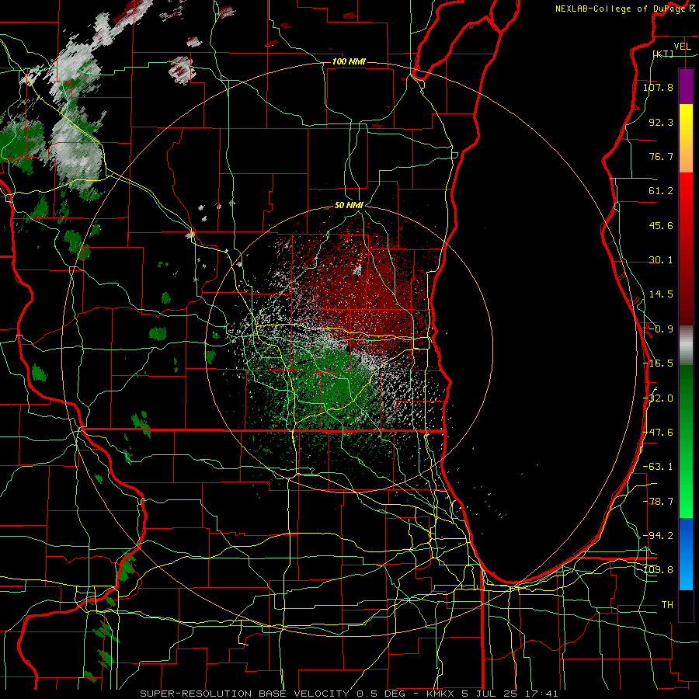The width and height of the screenshot is (699, 699).
Task: Click the 92.3 velocity scale value
Action: [x=661, y=122]
